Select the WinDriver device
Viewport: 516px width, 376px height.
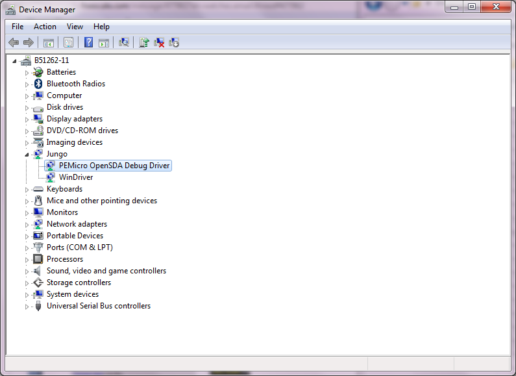coord(76,177)
